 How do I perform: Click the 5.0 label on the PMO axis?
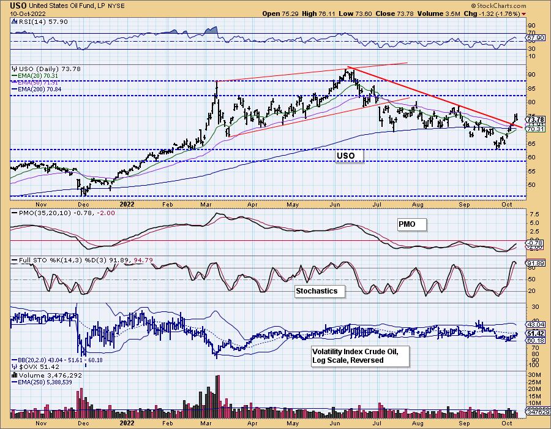coord(534,223)
